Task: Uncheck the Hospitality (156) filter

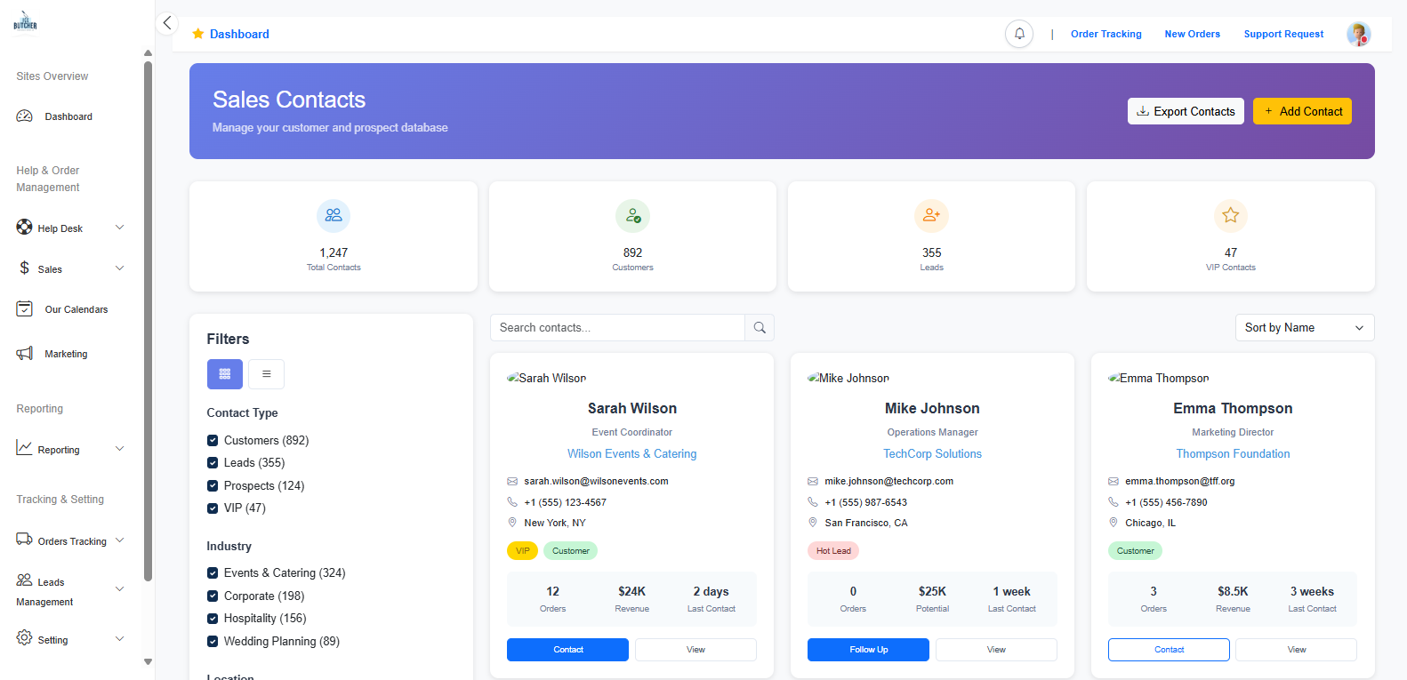Action: point(213,618)
